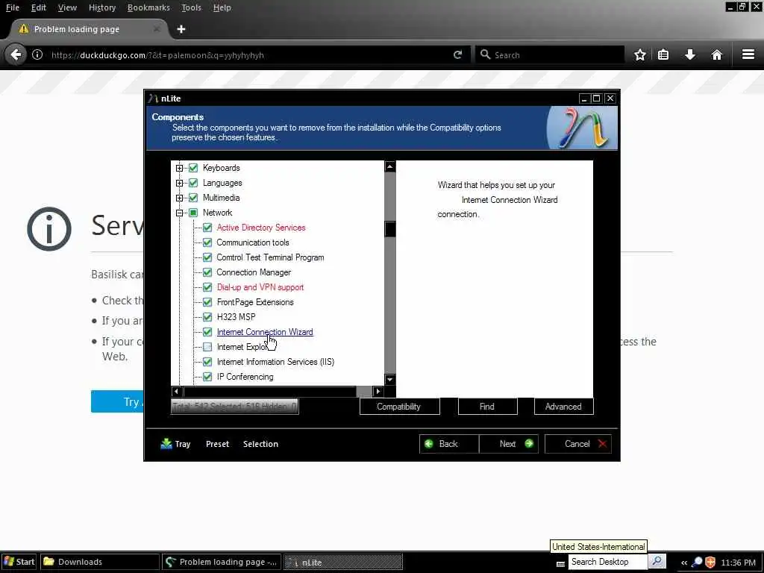Open the Help menu
This screenshot has height=573, width=764.
[222, 7]
